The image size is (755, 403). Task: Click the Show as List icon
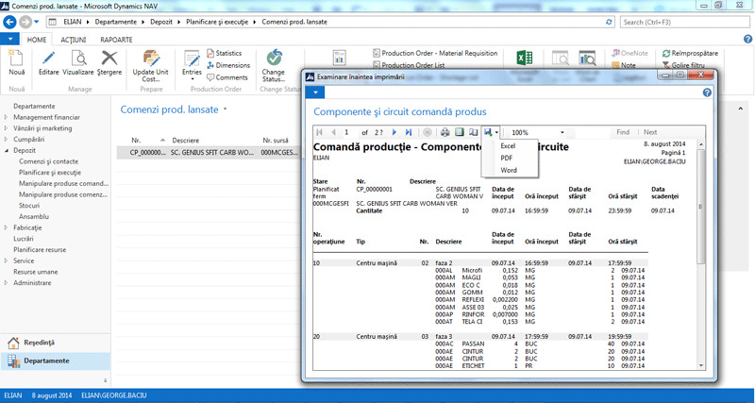click(x=560, y=58)
